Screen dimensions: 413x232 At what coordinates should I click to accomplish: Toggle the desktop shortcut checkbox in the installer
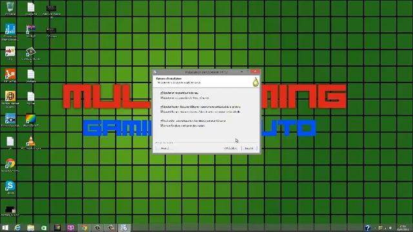162,93
